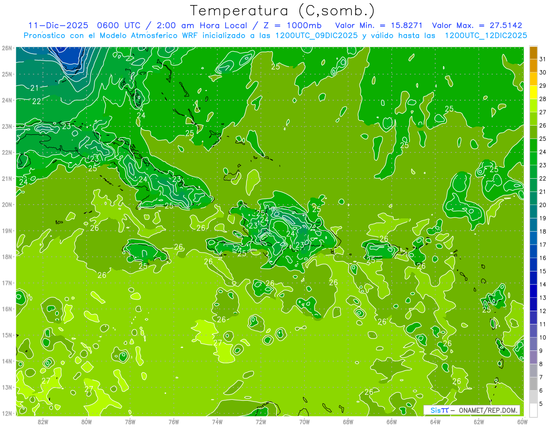The width and height of the screenshot is (555, 428).
Task: Click legend value "30"
Action: click(543, 72)
